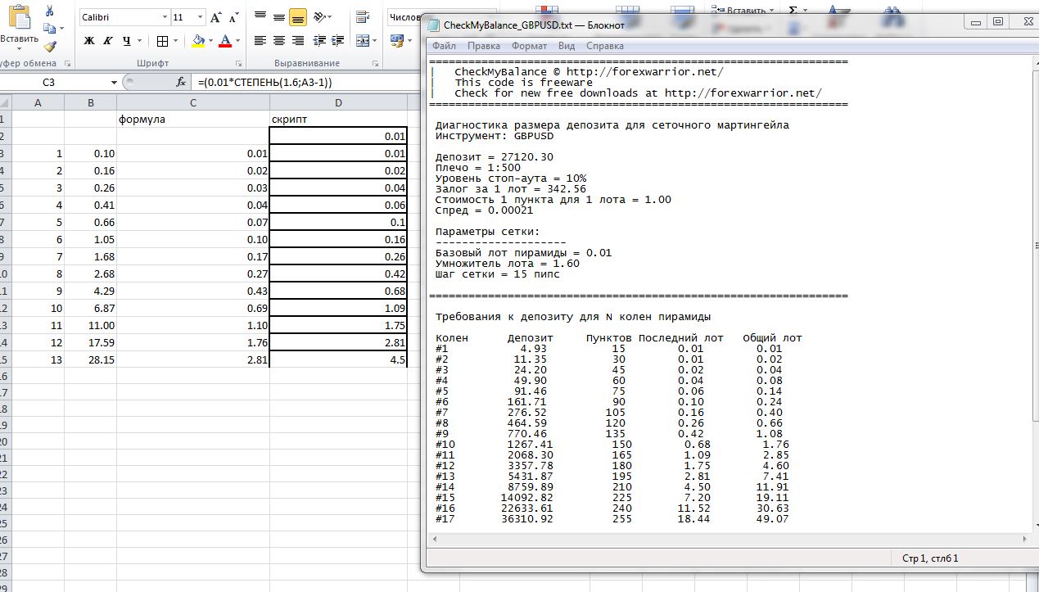Apply red font color A
The height and width of the screenshot is (592, 1039).
click(x=225, y=41)
